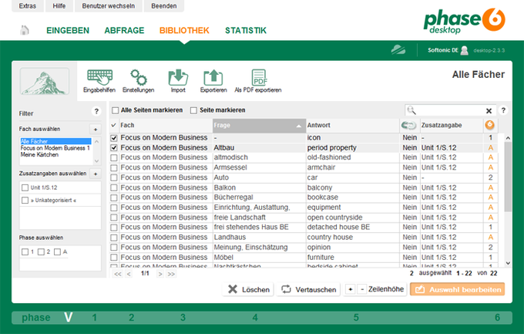Toggle Seite markieren checkbox
Screen dimensions: 524x334
(x=193, y=110)
